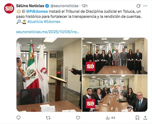Screen dimensions: 152x124
Task: Click the SéUno Noticias display name
Action: pyautogui.click(x=30, y=6)
